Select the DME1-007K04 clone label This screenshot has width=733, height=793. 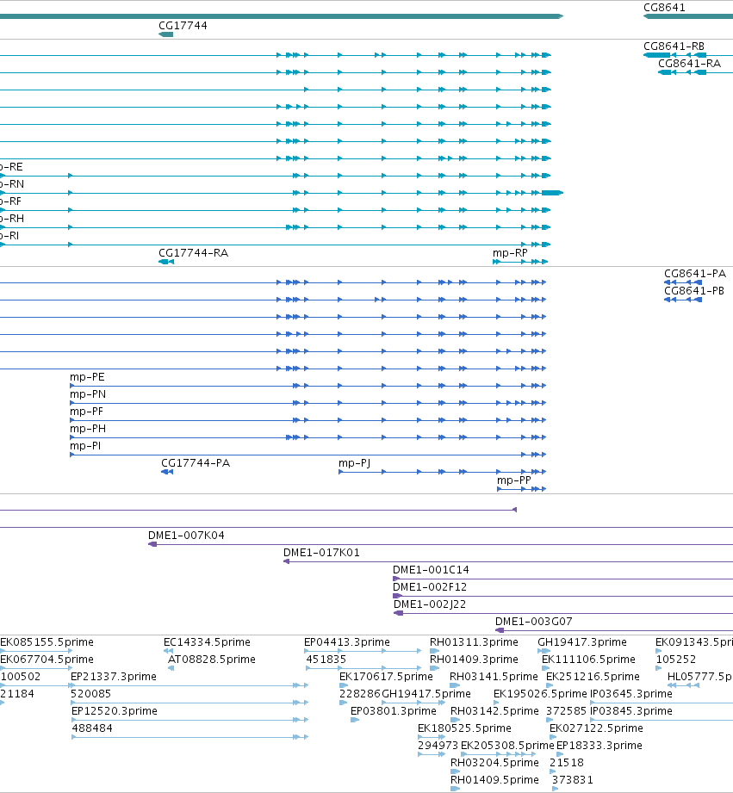pyautogui.click(x=186, y=535)
